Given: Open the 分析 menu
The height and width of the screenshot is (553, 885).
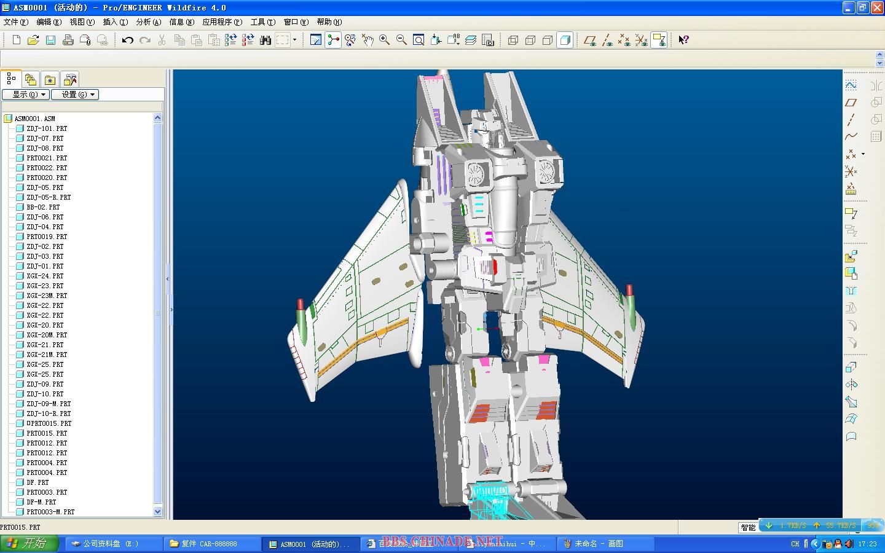Looking at the screenshot, I should pyautogui.click(x=148, y=22).
